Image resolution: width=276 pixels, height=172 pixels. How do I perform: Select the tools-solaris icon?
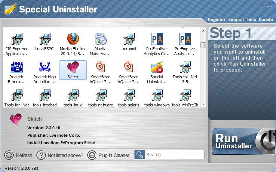tap(129, 95)
